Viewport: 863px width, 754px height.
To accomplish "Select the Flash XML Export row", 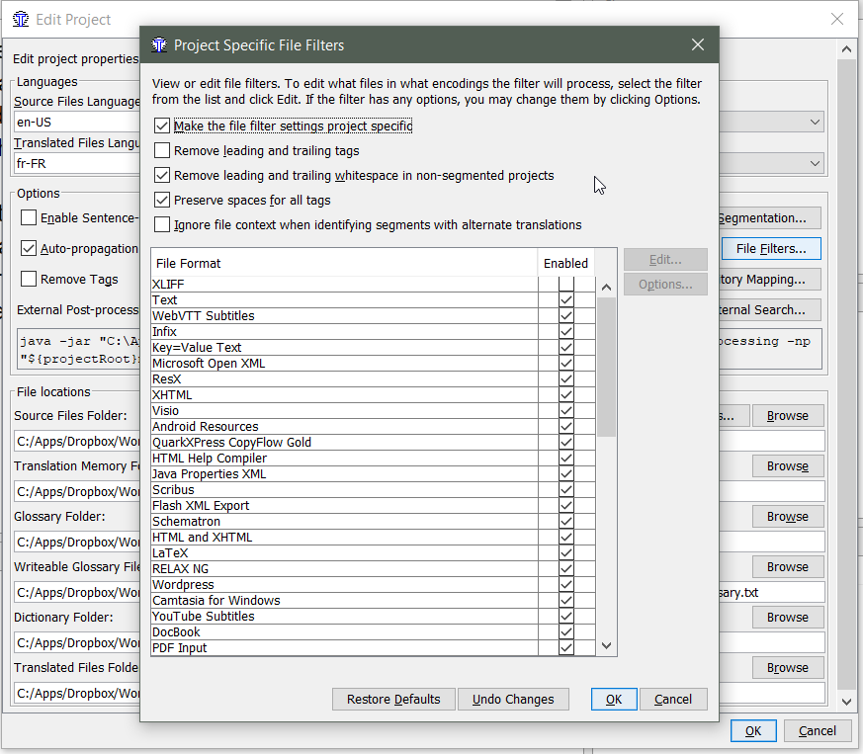I will tap(345, 506).
